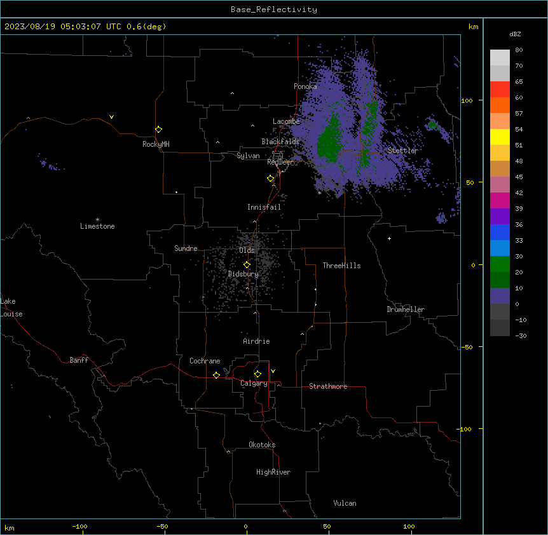Click the RedDeer city label

280,162
